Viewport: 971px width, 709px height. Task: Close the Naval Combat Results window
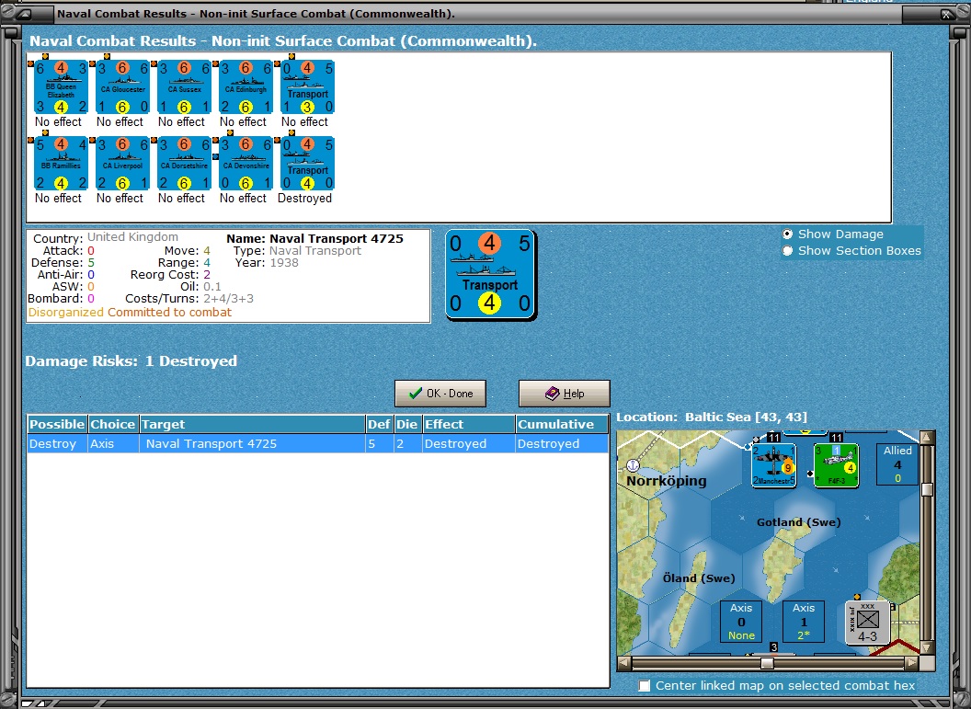point(947,14)
